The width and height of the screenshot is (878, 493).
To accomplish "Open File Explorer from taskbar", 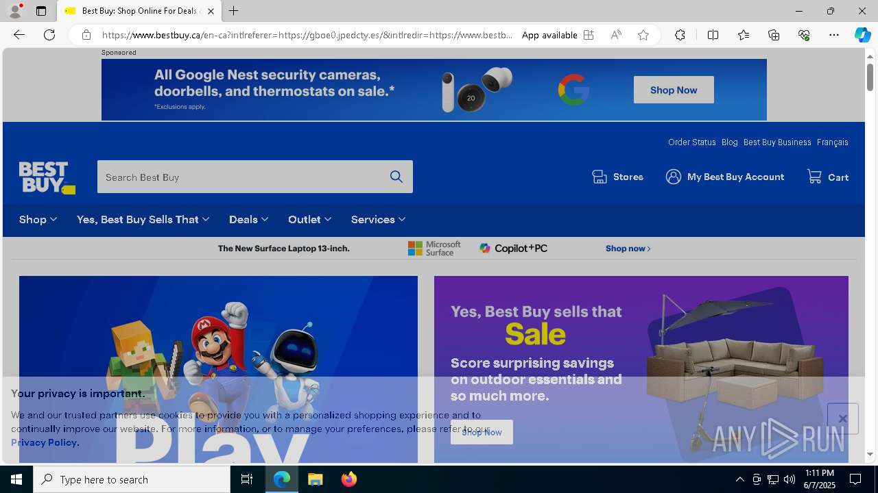I will 316,479.
